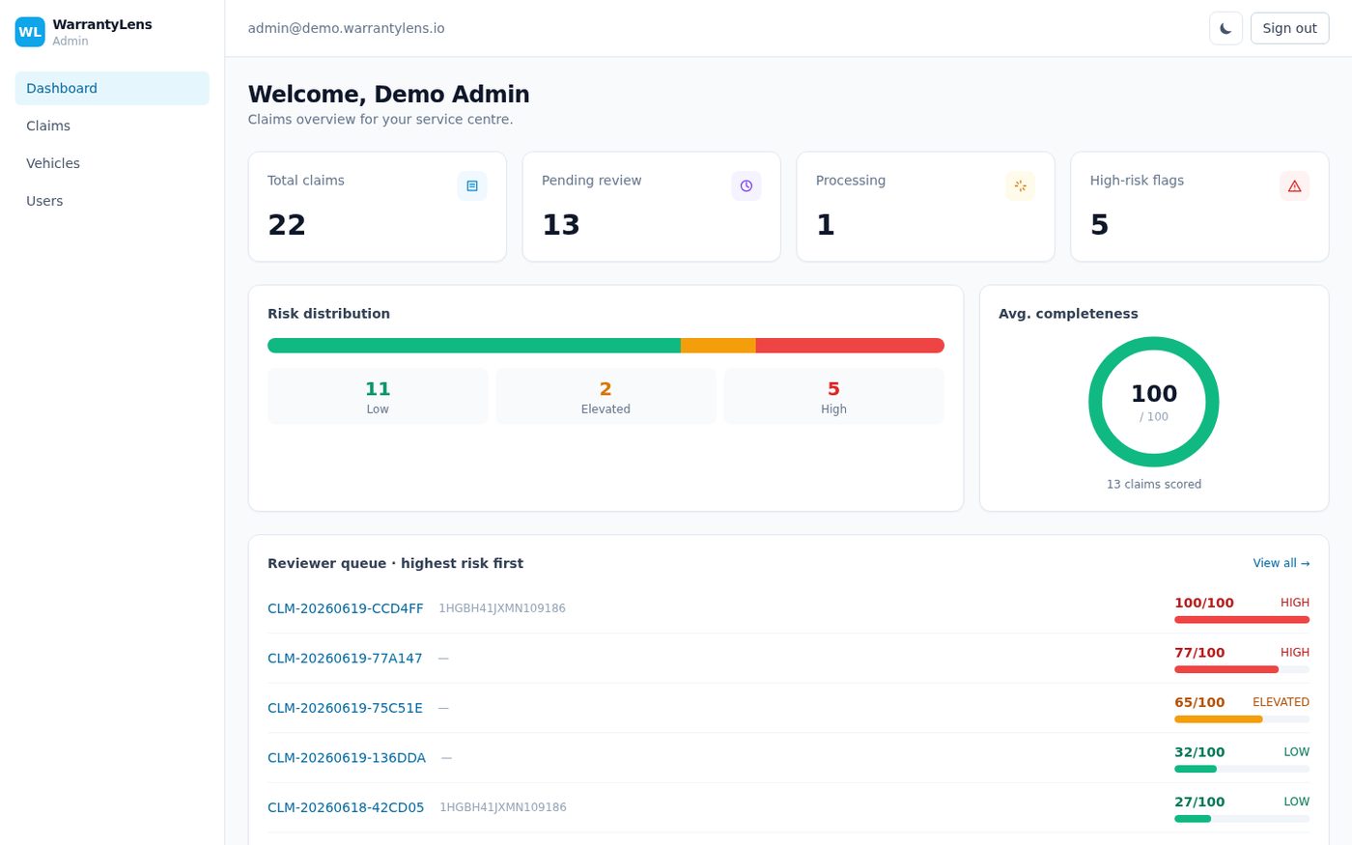Click VIN 1HGBH41JXMN109186 in the CCD4FF row
This screenshot has width=1352, height=845.
tap(502, 608)
